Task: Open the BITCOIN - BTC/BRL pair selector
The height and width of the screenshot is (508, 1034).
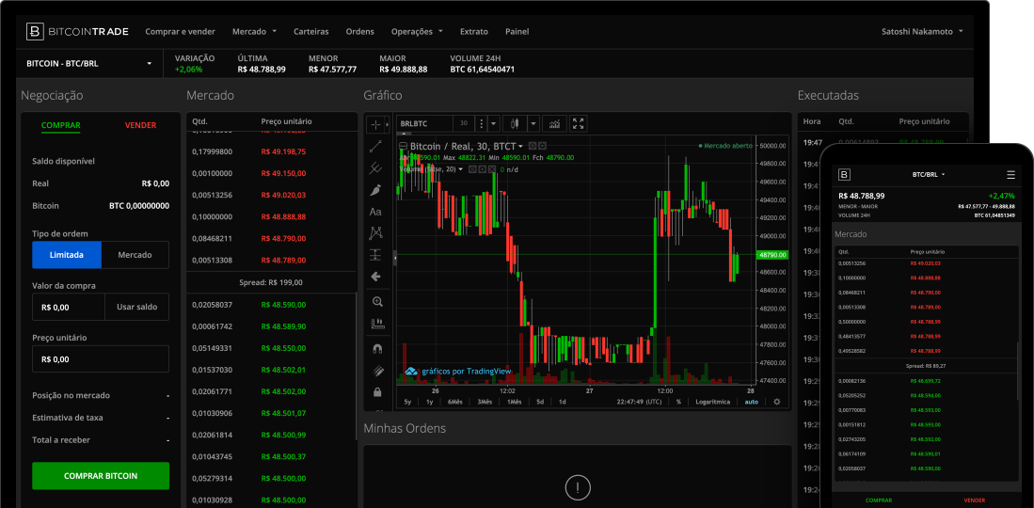Action: [89, 64]
